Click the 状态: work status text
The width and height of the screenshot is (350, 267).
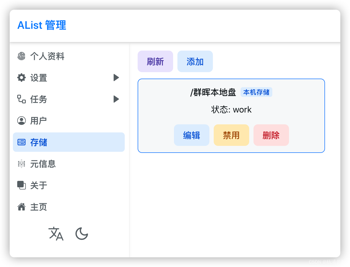click(x=231, y=110)
